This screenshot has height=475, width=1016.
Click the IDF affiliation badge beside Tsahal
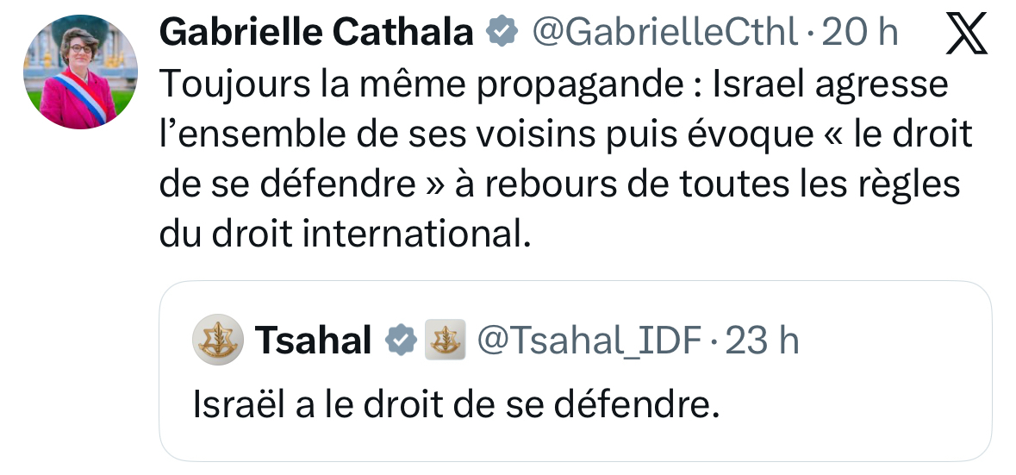[x=445, y=341]
